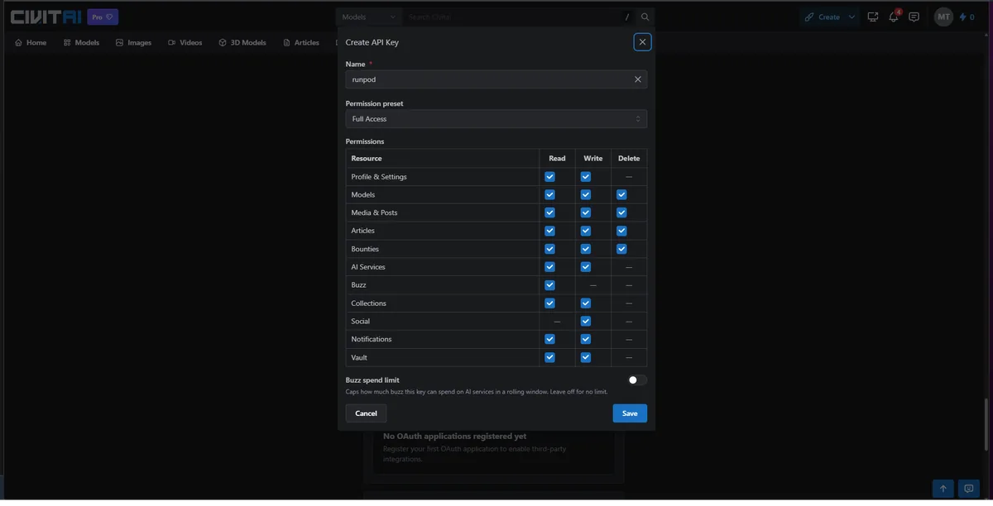Enable the Buzz spend limit switch

637,380
